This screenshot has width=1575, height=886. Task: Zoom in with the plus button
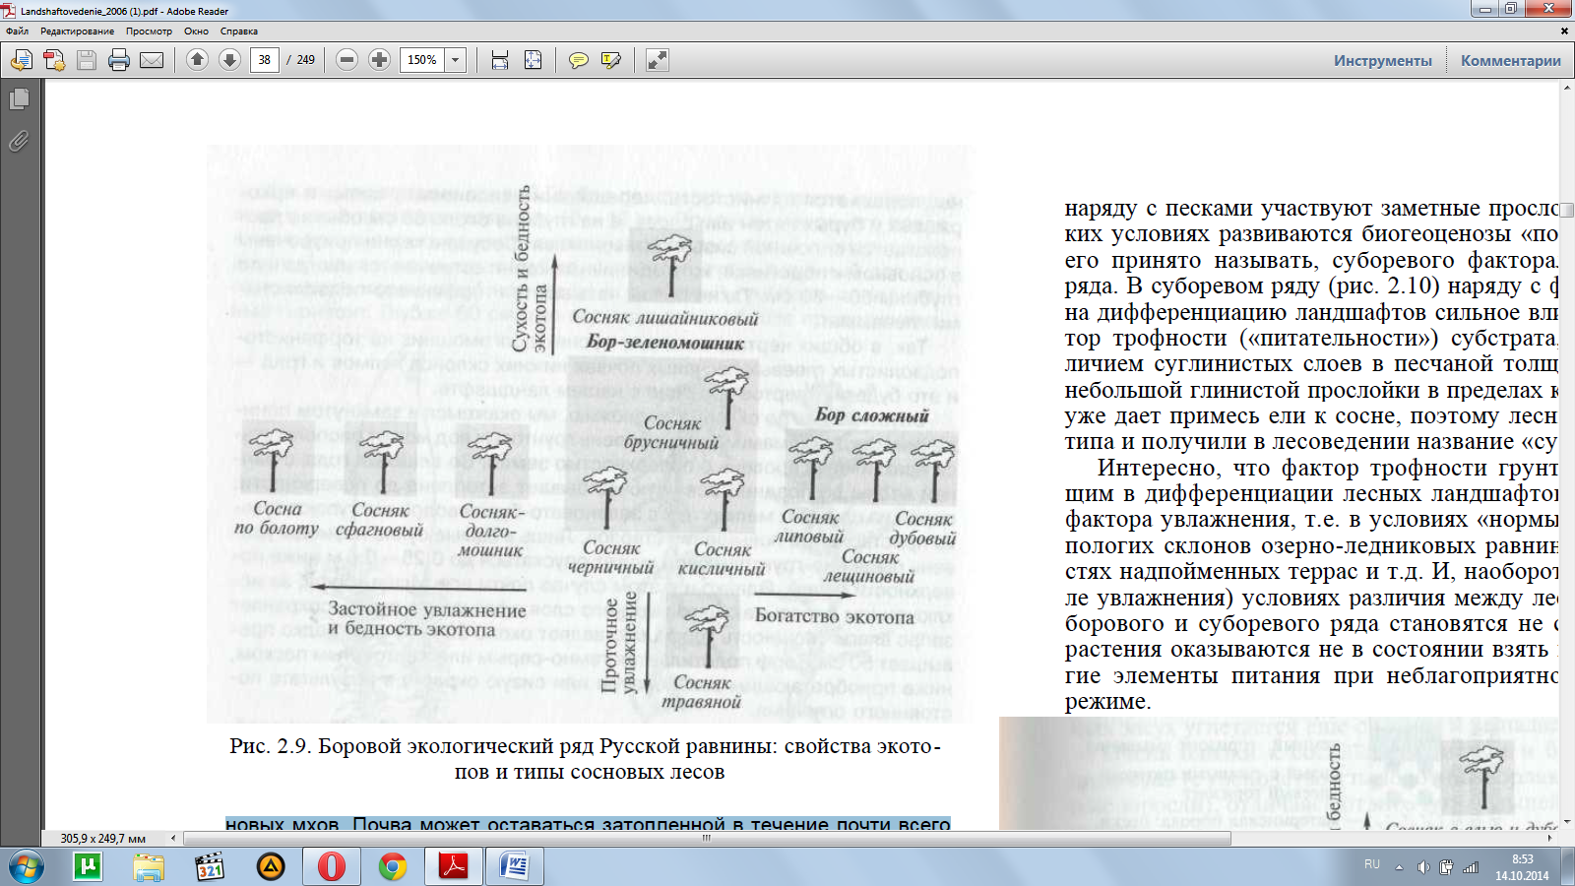click(379, 60)
